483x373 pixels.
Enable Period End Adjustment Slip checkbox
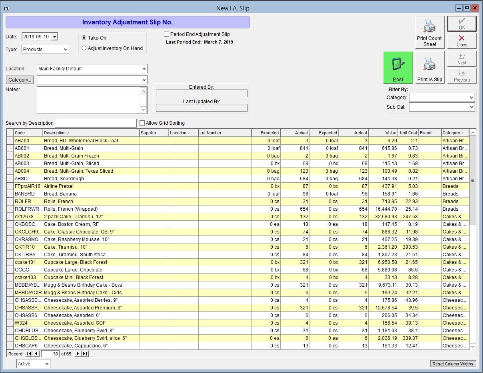(167, 34)
